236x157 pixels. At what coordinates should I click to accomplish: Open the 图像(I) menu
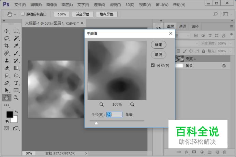point(51,5)
